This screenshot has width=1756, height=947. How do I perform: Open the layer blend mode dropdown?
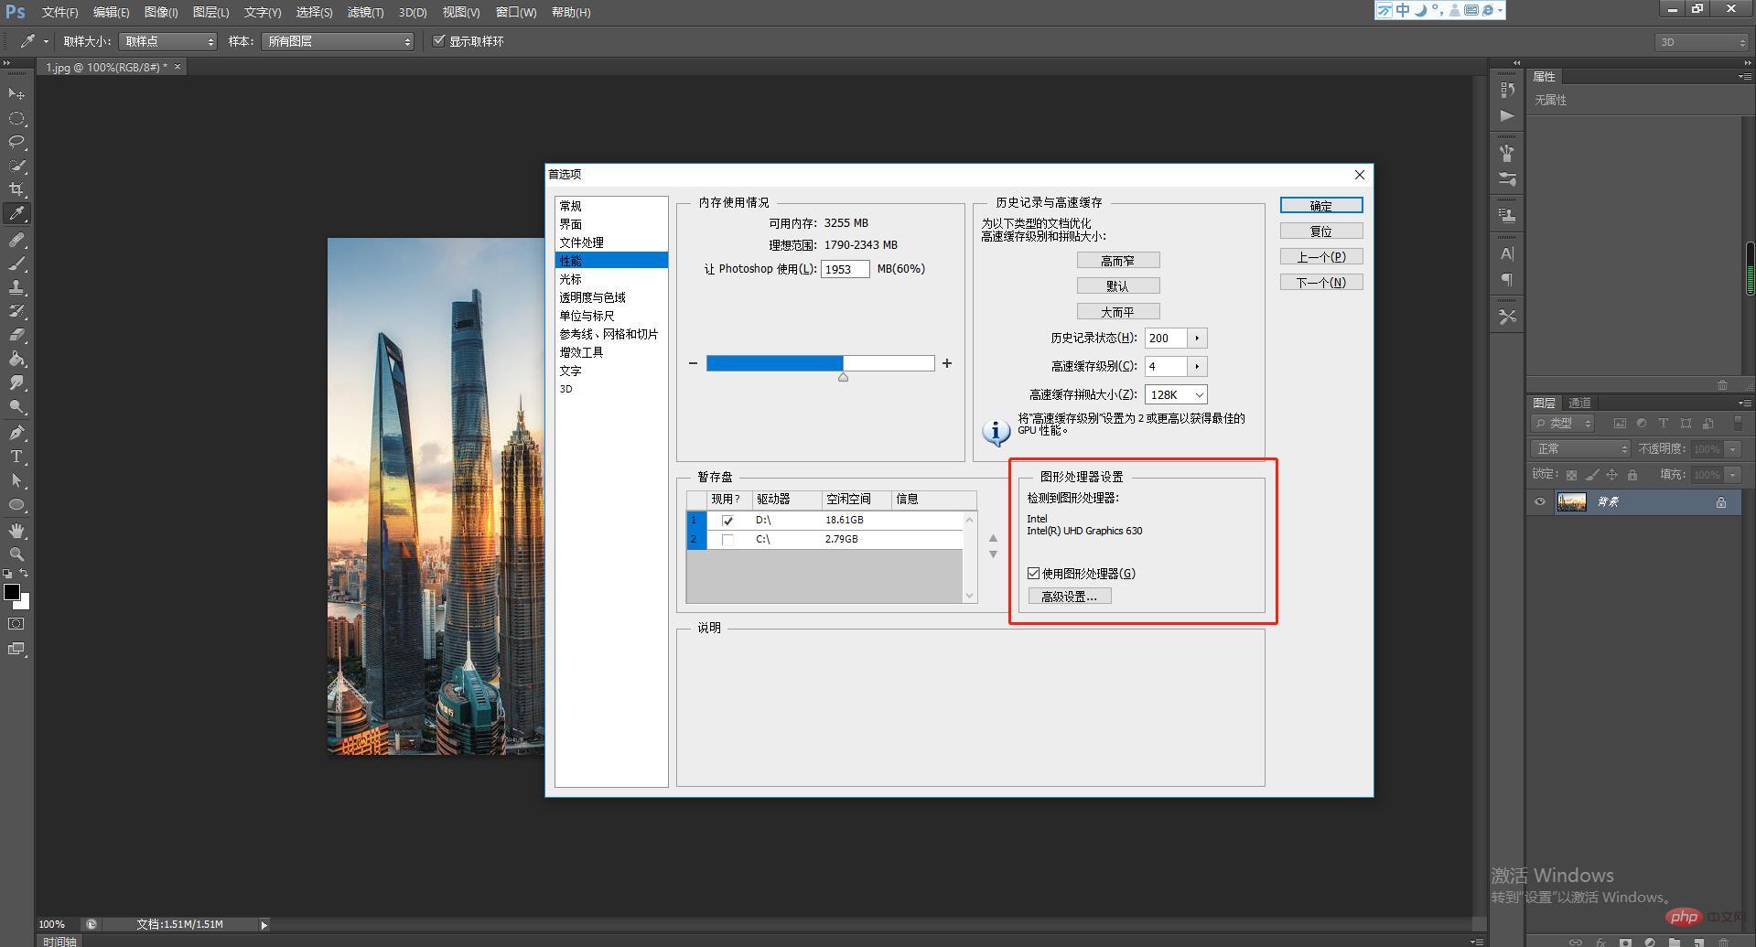(x=1581, y=449)
